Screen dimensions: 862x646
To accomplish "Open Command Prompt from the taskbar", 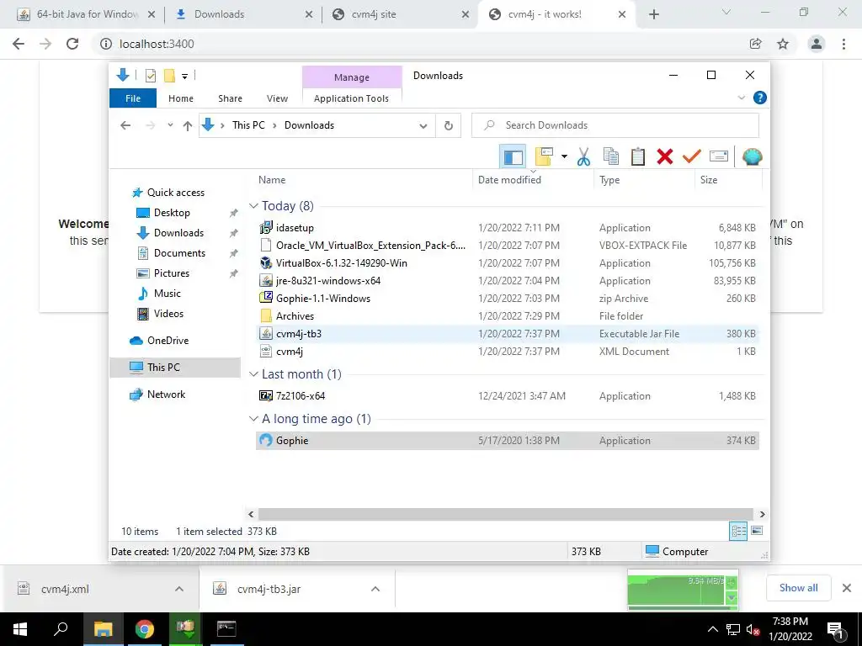I will (226, 629).
